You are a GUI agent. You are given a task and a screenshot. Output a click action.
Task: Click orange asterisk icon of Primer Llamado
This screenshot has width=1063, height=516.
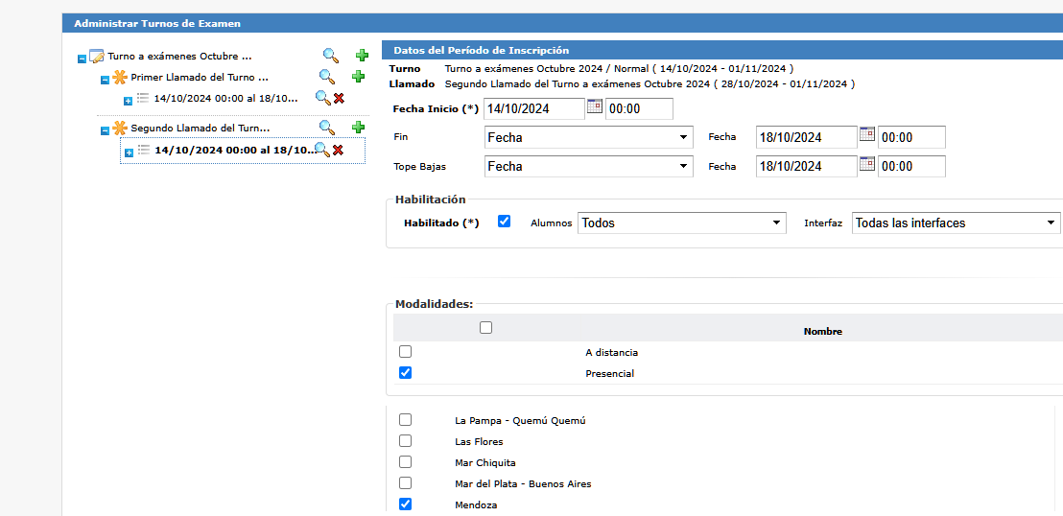[x=119, y=78]
